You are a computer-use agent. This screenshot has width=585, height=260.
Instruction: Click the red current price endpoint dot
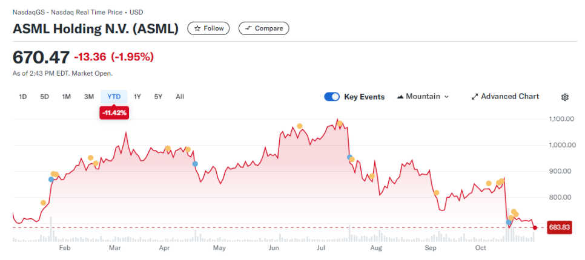tap(535, 227)
